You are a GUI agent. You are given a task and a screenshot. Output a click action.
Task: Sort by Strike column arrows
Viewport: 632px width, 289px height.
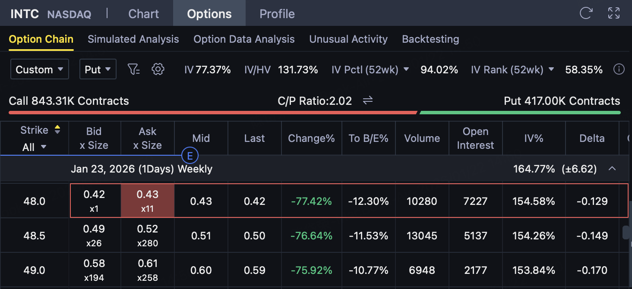tap(57, 130)
